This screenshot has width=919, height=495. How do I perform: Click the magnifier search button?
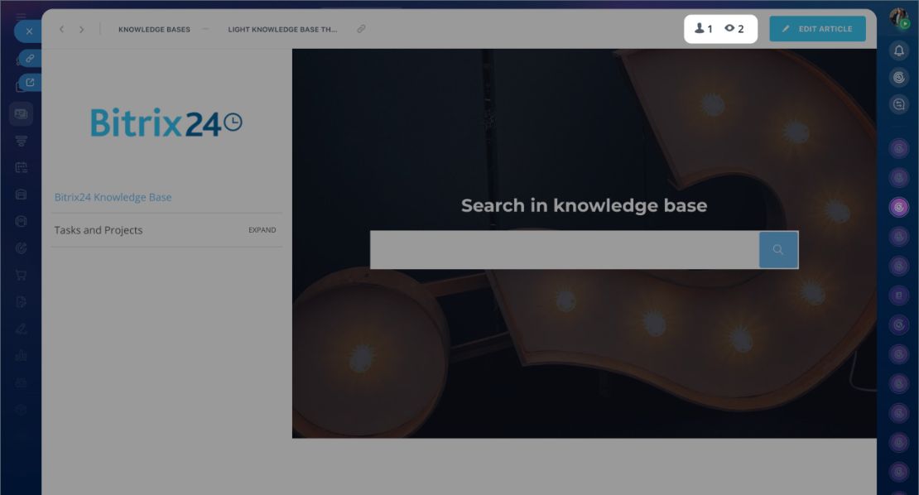[778, 249]
